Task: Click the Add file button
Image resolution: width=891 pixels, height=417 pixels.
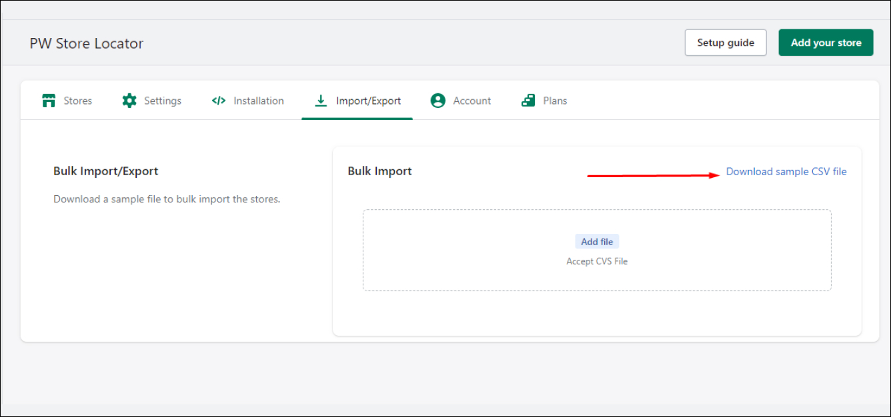Action: [x=597, y=242]
